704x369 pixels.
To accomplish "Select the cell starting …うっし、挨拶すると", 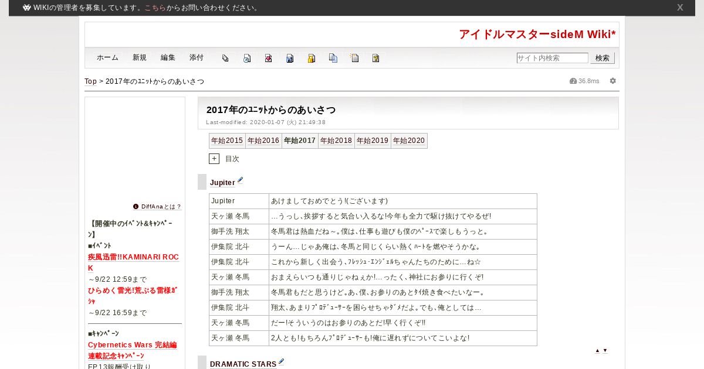I will [403, 216].
